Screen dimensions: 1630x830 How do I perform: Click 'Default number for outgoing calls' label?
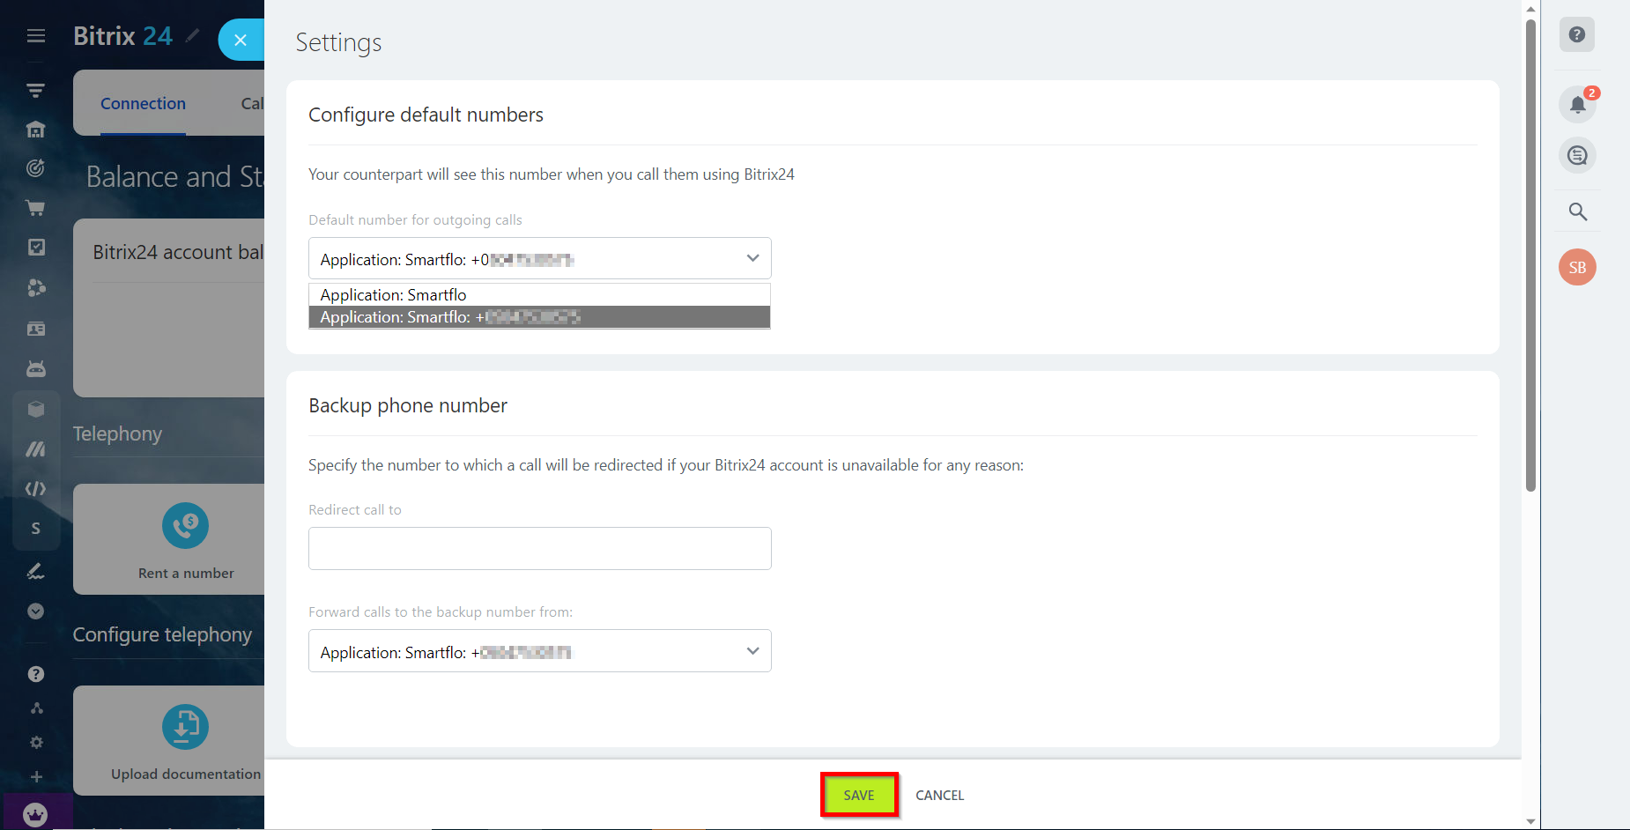pyautogui.click(x=415, y=220)
